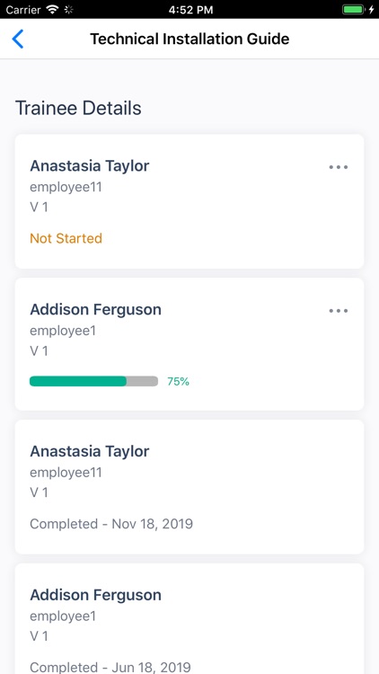The width and height of the screenshot is (379, 674).
Task: Tap Completed - Nov 18, 2019 text
Action: pos(111,524)
